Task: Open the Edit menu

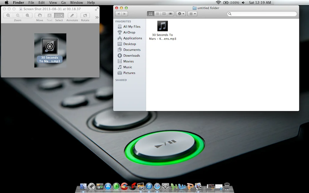Action: [x=42, y=2]
